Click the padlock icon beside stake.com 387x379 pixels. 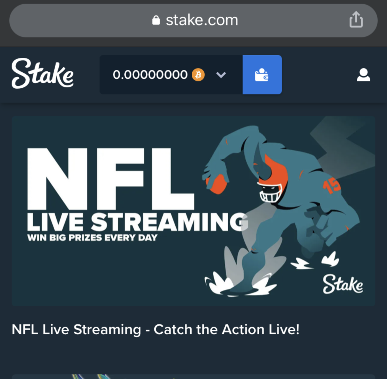click(156, 20)
